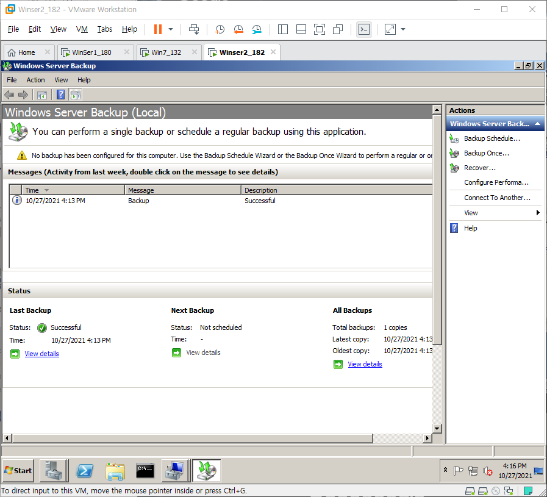
Task: Open VMware Help menu
Action: (x=129, y=29)
